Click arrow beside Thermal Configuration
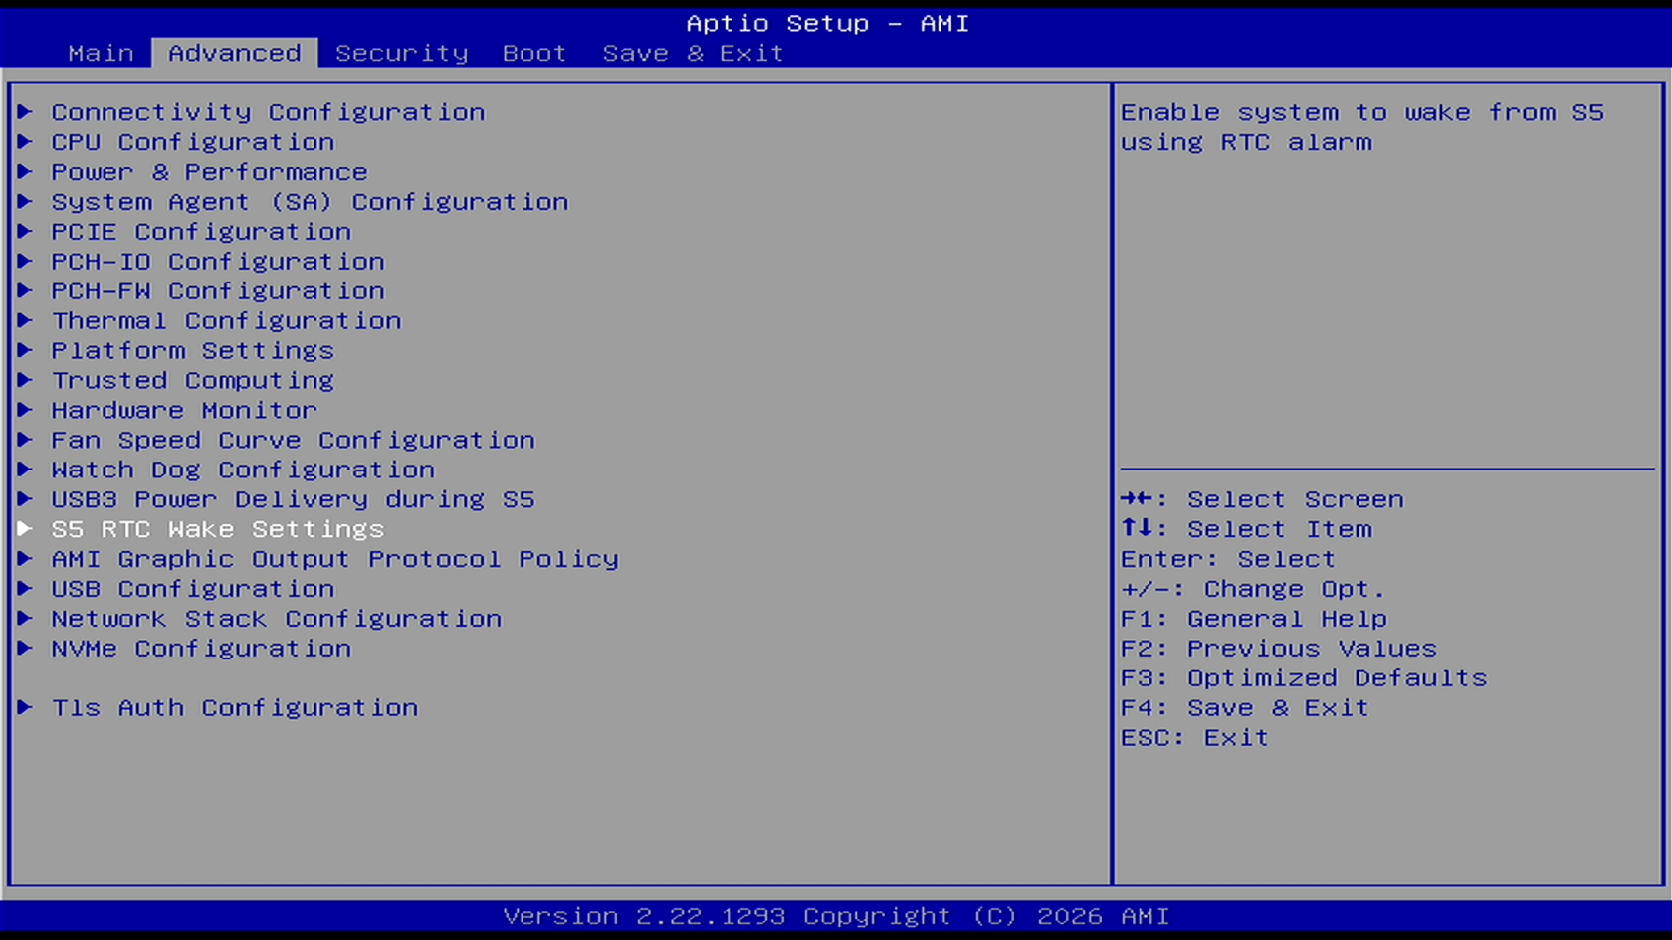 pos(25,321)
